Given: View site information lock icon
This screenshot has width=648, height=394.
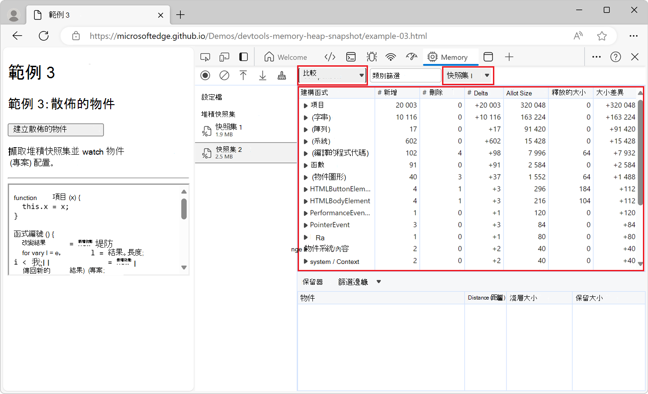Looking at the screenshot, I should (76, 36).
